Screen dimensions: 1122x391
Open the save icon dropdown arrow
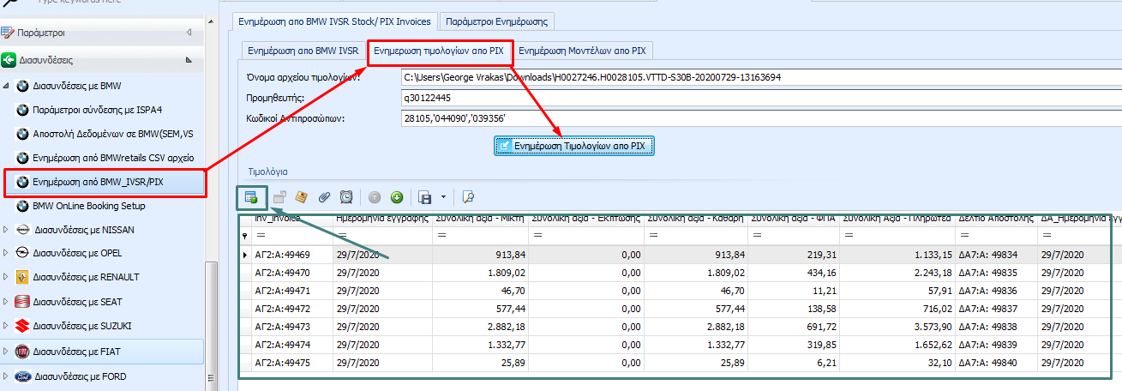tap(443, 197)
